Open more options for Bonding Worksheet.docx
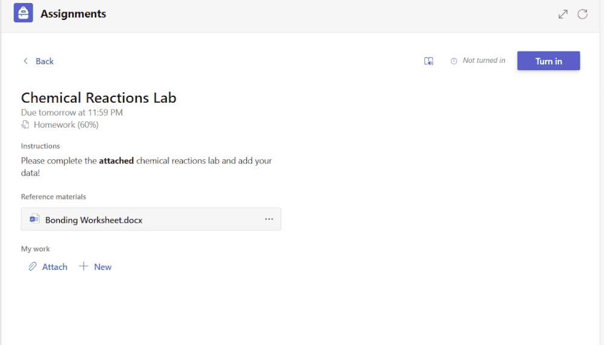 (x=269, y=219)
